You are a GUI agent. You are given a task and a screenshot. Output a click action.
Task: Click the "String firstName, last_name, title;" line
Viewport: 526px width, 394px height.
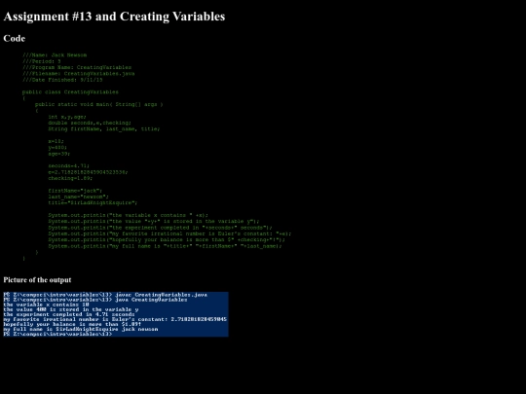(x=104, y=129)
